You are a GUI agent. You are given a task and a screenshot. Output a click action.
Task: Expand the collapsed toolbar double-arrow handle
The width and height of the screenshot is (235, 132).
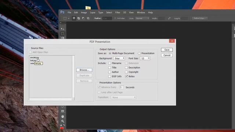[x=61, y=23]
